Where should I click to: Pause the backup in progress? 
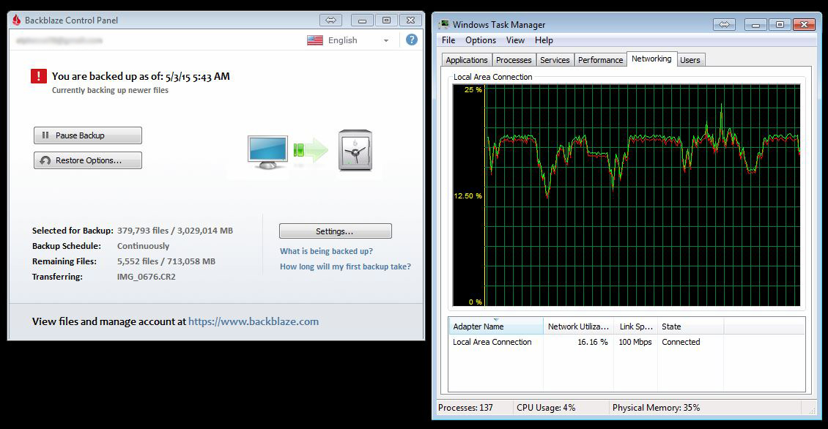pyautogui.click(x=88, y=135)
